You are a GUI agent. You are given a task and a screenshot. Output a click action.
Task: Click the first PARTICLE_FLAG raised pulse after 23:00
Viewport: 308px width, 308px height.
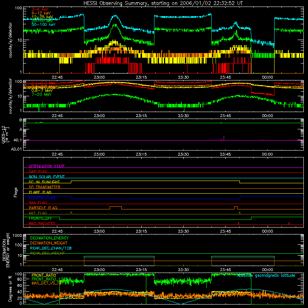click(115, 208)
